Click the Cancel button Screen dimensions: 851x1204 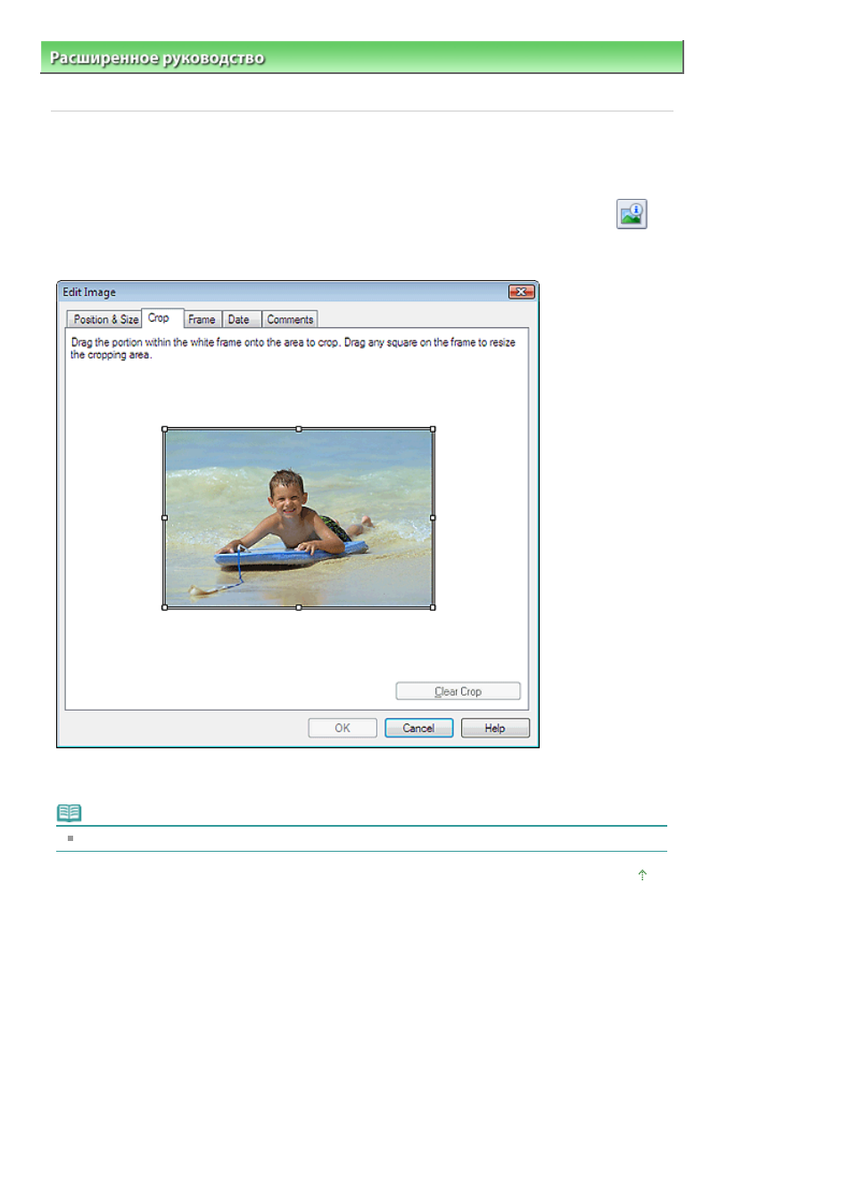coord(418,728)
